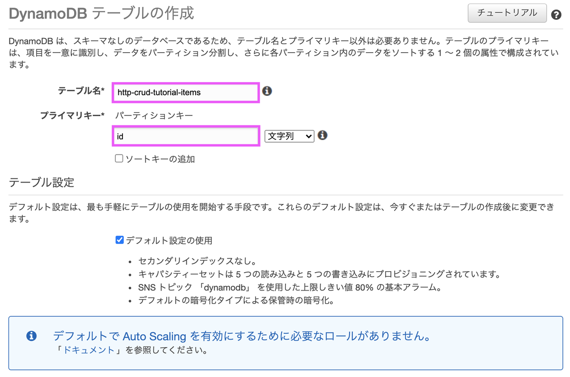Click the info icon next to the 文字列 dropdown

click(323, 135)
